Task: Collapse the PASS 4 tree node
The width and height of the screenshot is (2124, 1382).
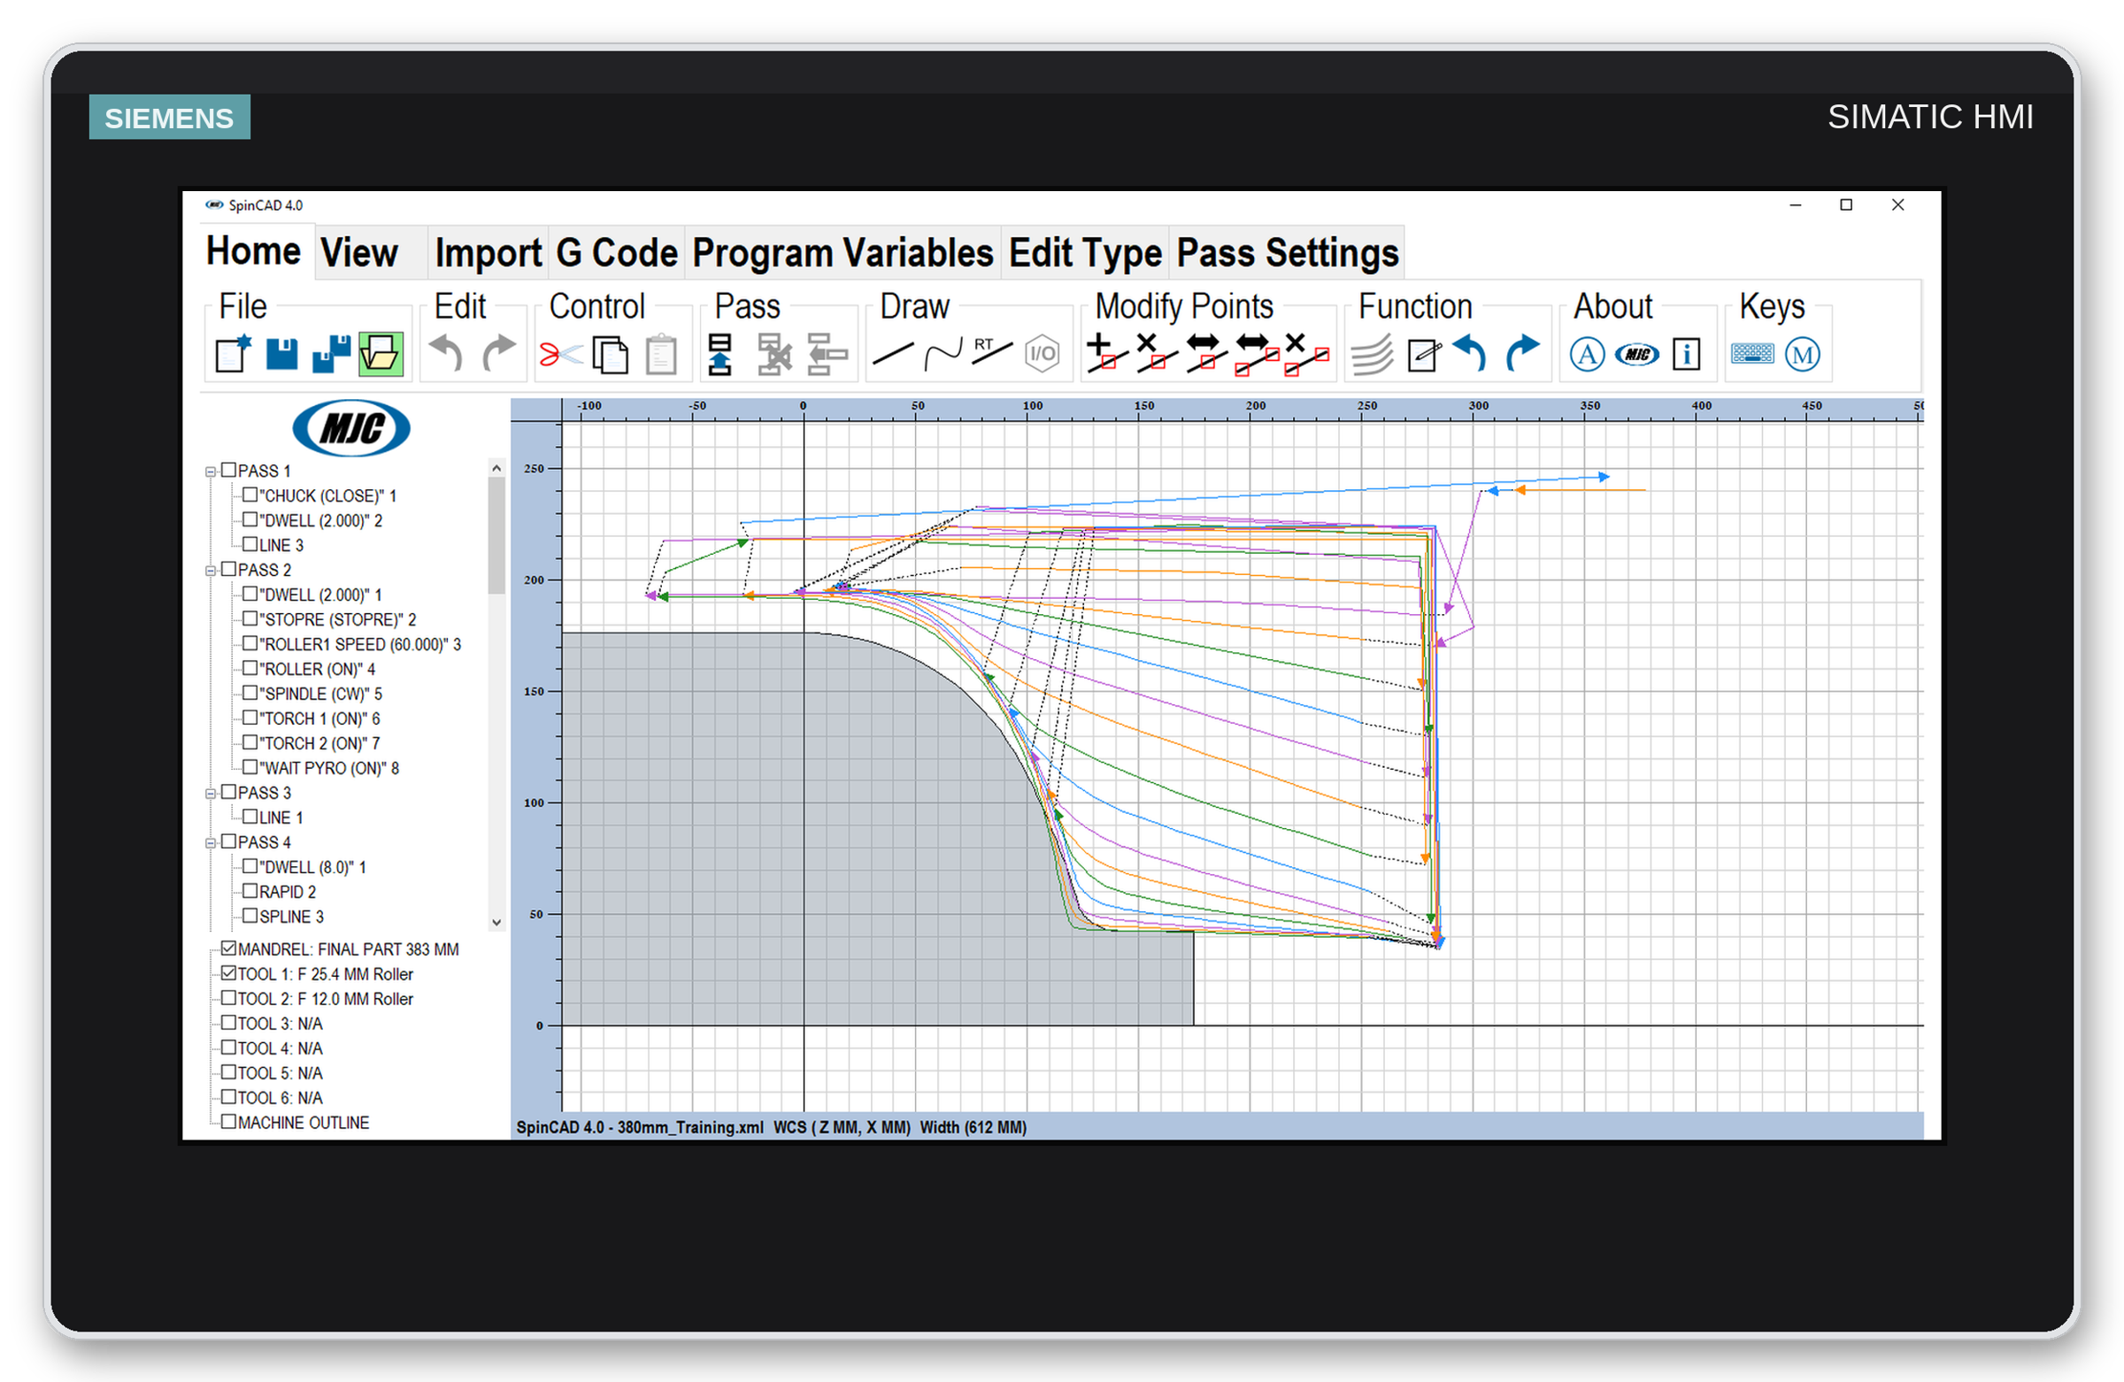Action: tap(211, 842)
